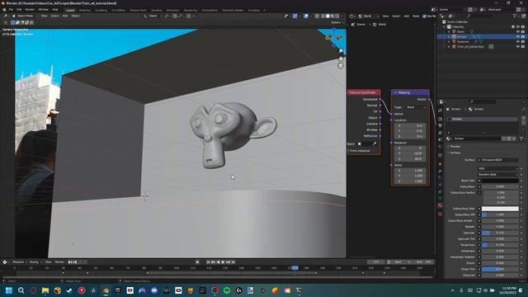Screen dimensions: 528x297
Task: Click the Blender logo icon
Action: [4, 10]
